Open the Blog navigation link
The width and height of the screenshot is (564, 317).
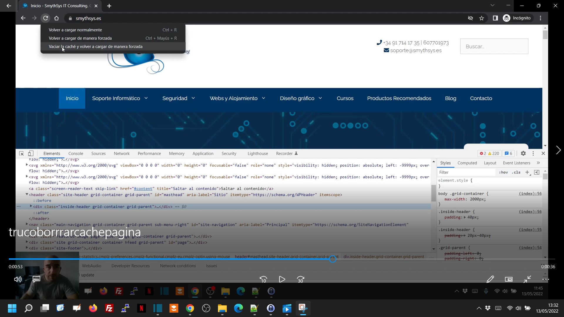(x=450, y=98)
